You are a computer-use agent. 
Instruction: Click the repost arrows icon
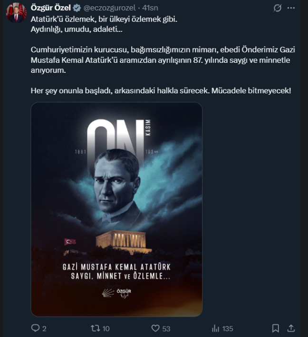coord(95,328)
